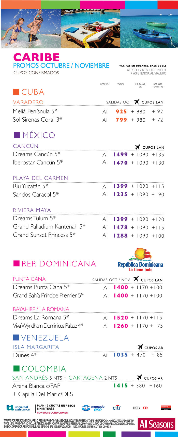
Task: Select the Meliá Península 5* hotel listing
Action: coord(35,111)
